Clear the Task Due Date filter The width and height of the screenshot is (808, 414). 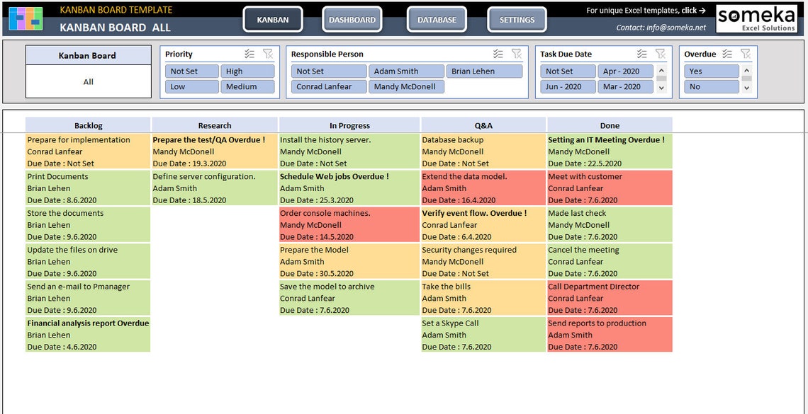(660, 54)
